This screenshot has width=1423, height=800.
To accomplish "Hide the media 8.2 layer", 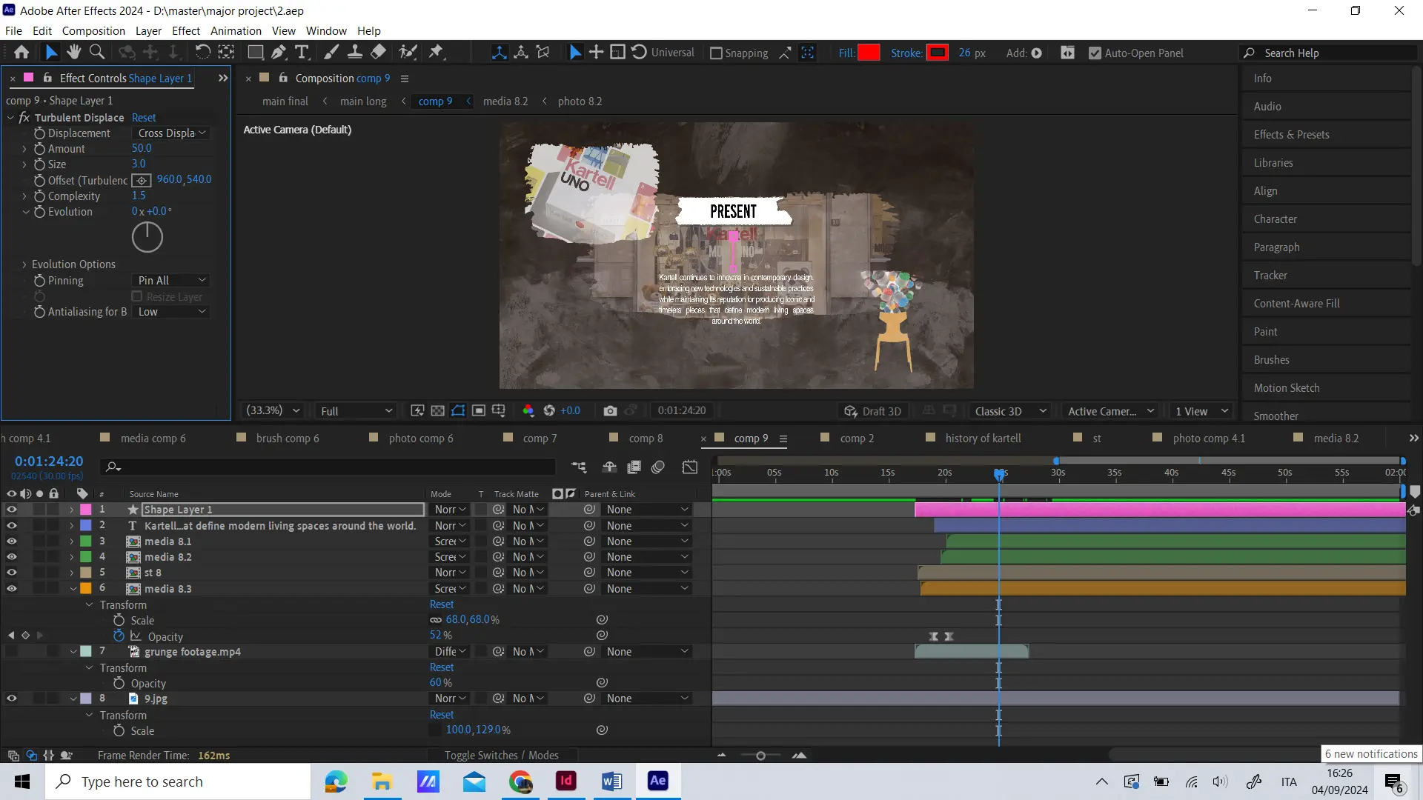I will [x=12, y=557].
